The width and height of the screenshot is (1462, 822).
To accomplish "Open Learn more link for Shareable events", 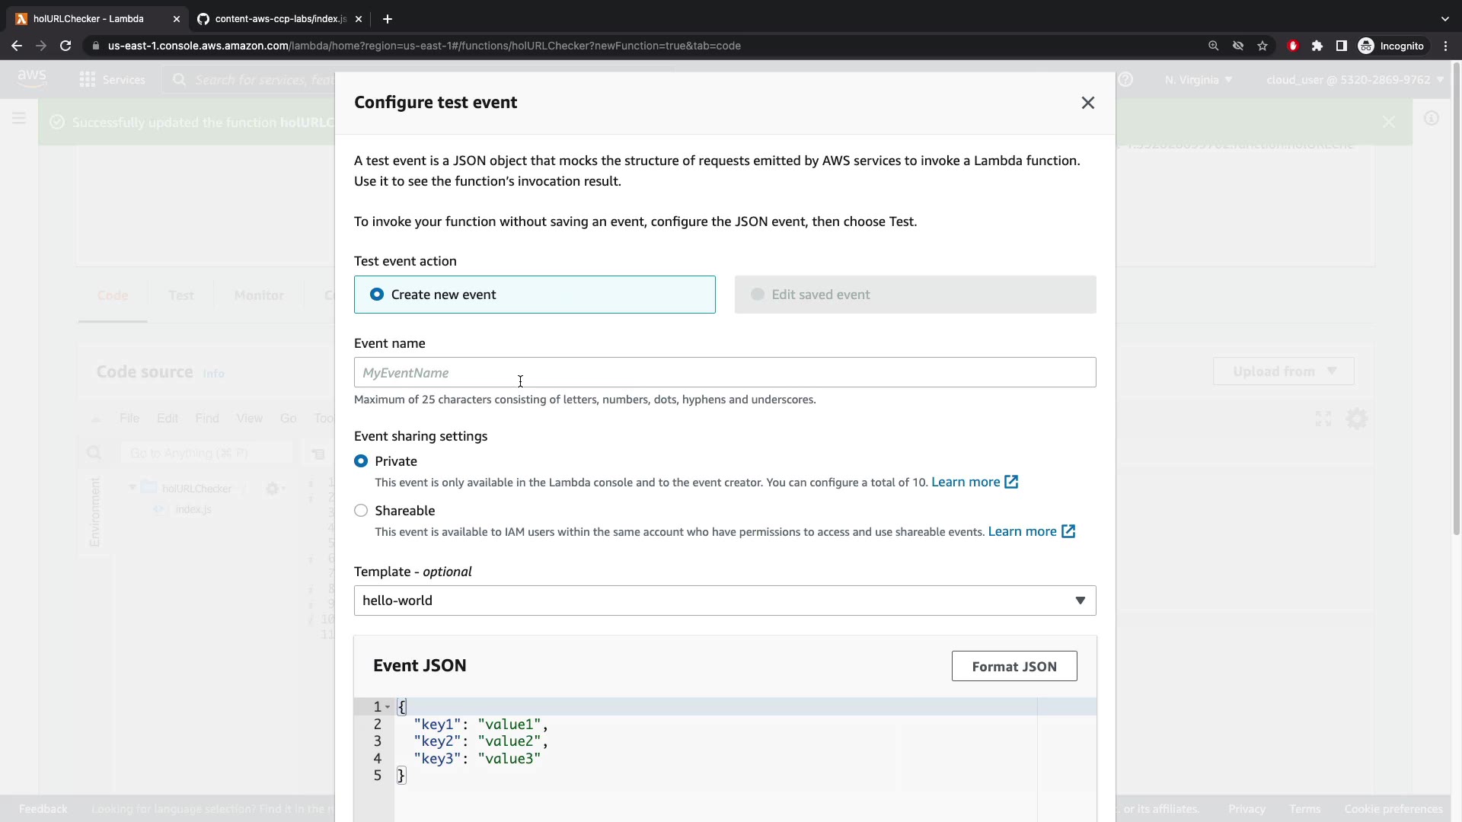I will [1022, 531].
